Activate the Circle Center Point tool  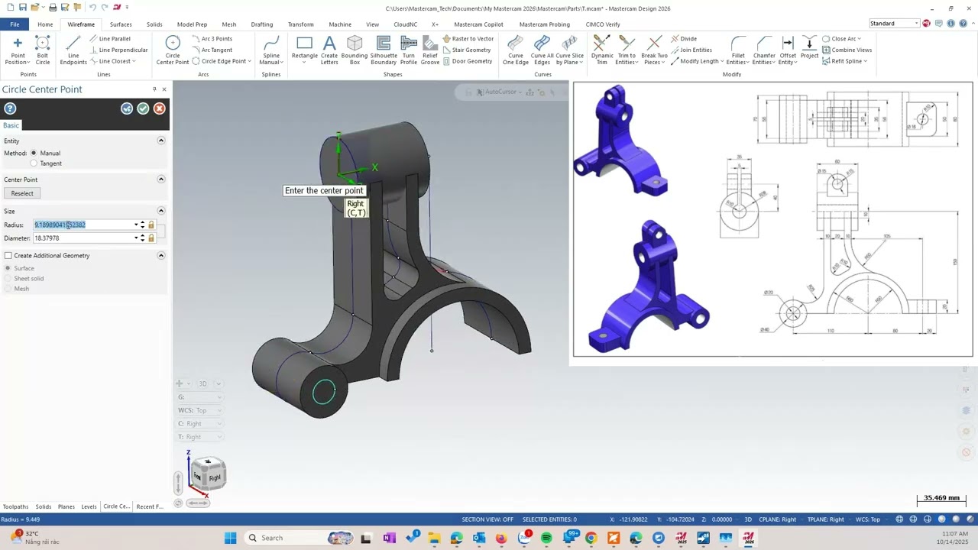click(x=173, y=50)
